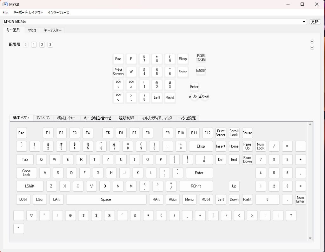Click the encoder Down knob key
This screenshot has width=325, height=252.
point(205,96)
